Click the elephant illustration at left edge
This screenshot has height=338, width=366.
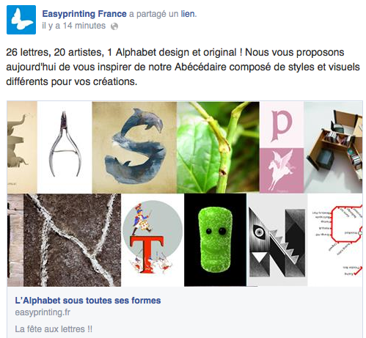click(x=22, y=147)
